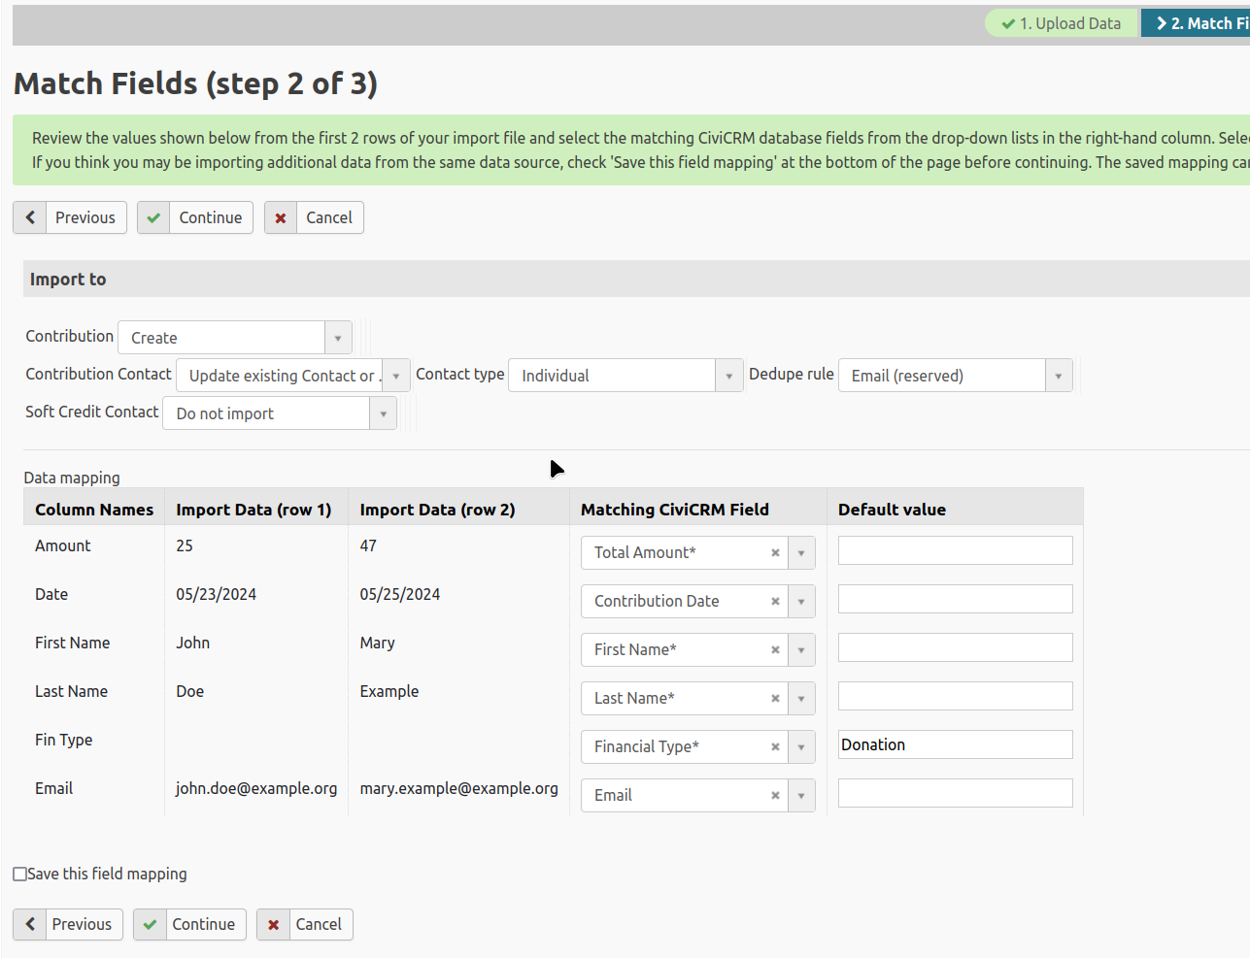The image size is (1250, 958).
Task: Click the default value field for Amount
Action: click(x=955, y=551)
